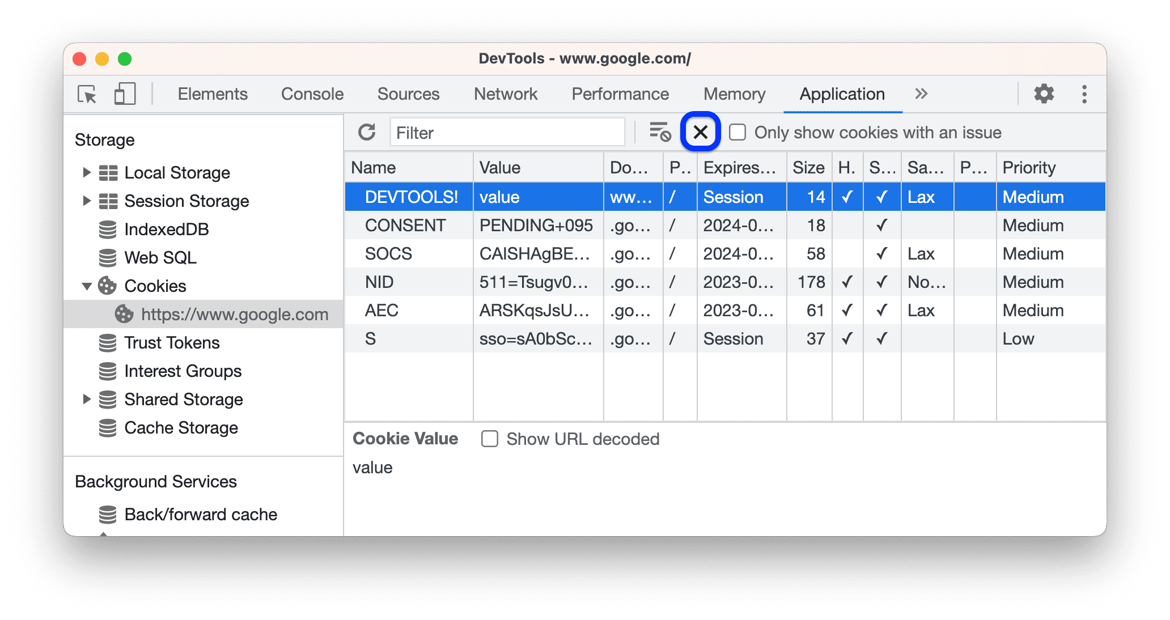
Task: Enable the inspect element icon
Action: coord(87,93)
